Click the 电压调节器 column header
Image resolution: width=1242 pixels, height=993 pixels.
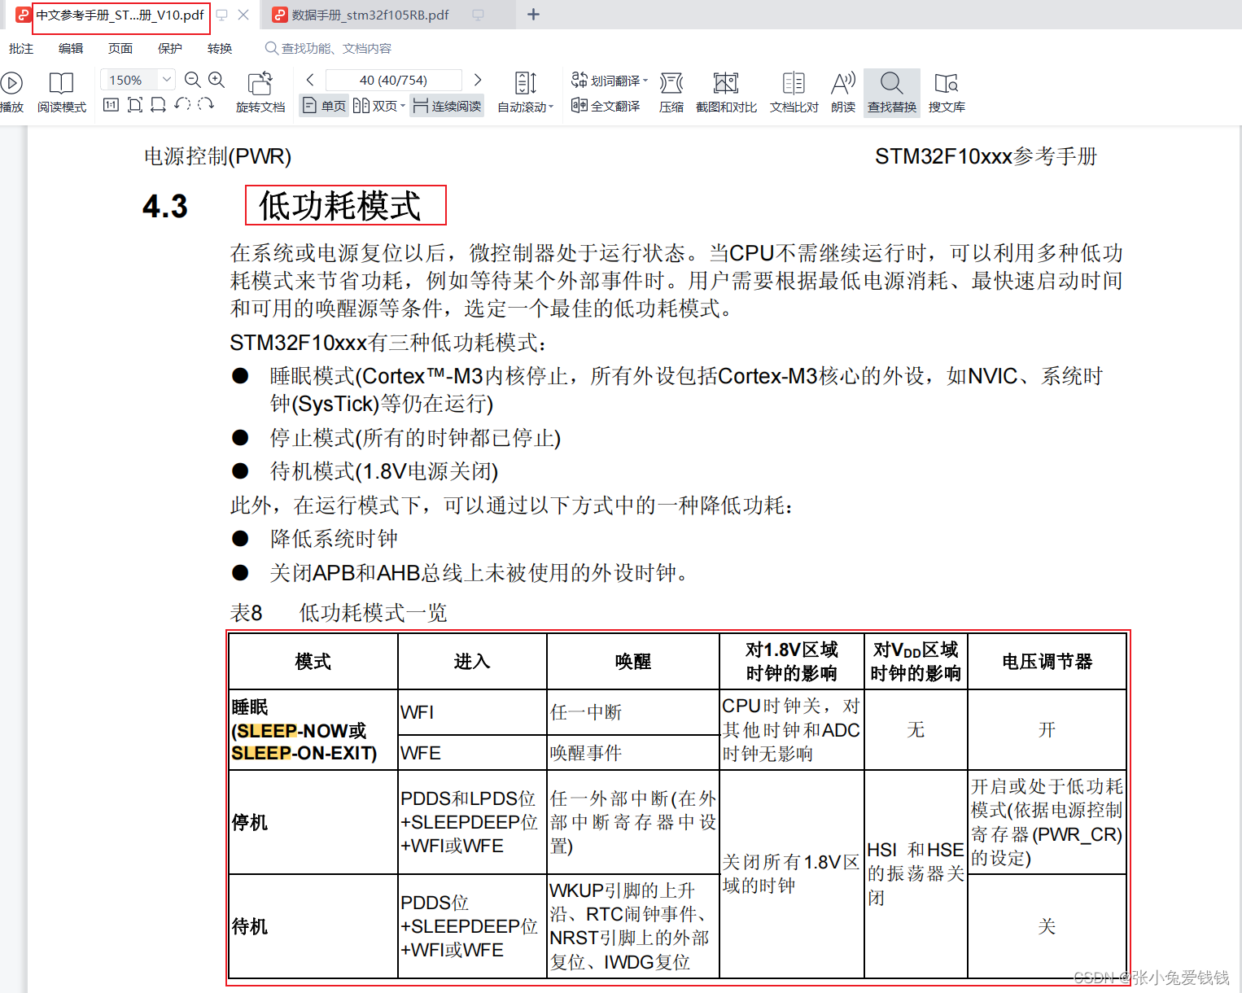pos(1047,662)
